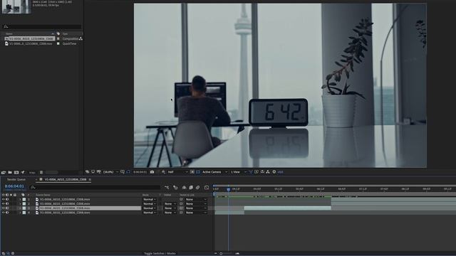This screenshot has width=456, height=256.
Task: Adjust the exposure value in viewer toolbar
Action: [280, 172]
